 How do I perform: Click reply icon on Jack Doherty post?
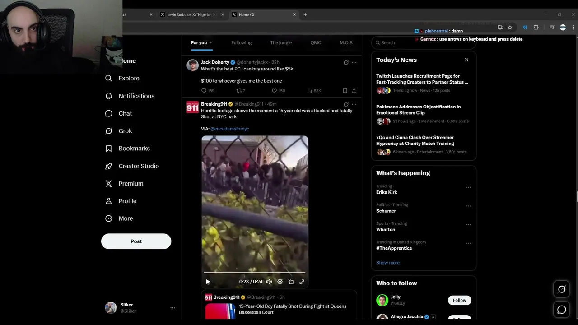pyautogui.click(x=204, y=91)
